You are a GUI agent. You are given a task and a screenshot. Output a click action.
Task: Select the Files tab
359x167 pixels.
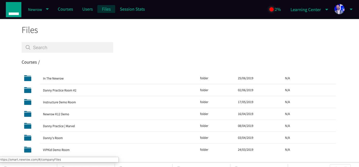[x=106, y=9]
